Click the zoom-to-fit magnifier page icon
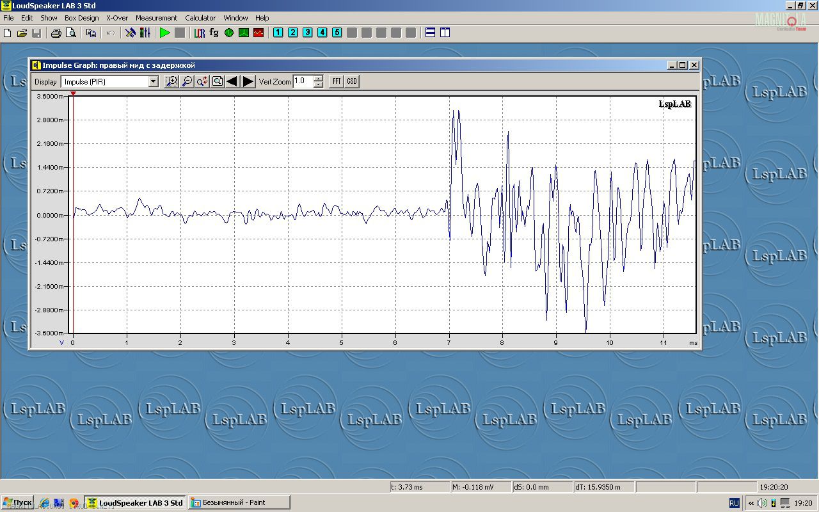The image size is (819, 512). [218, 81]
